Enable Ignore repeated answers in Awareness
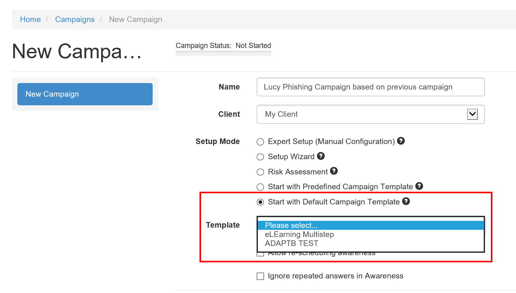 tap(260, 276)
